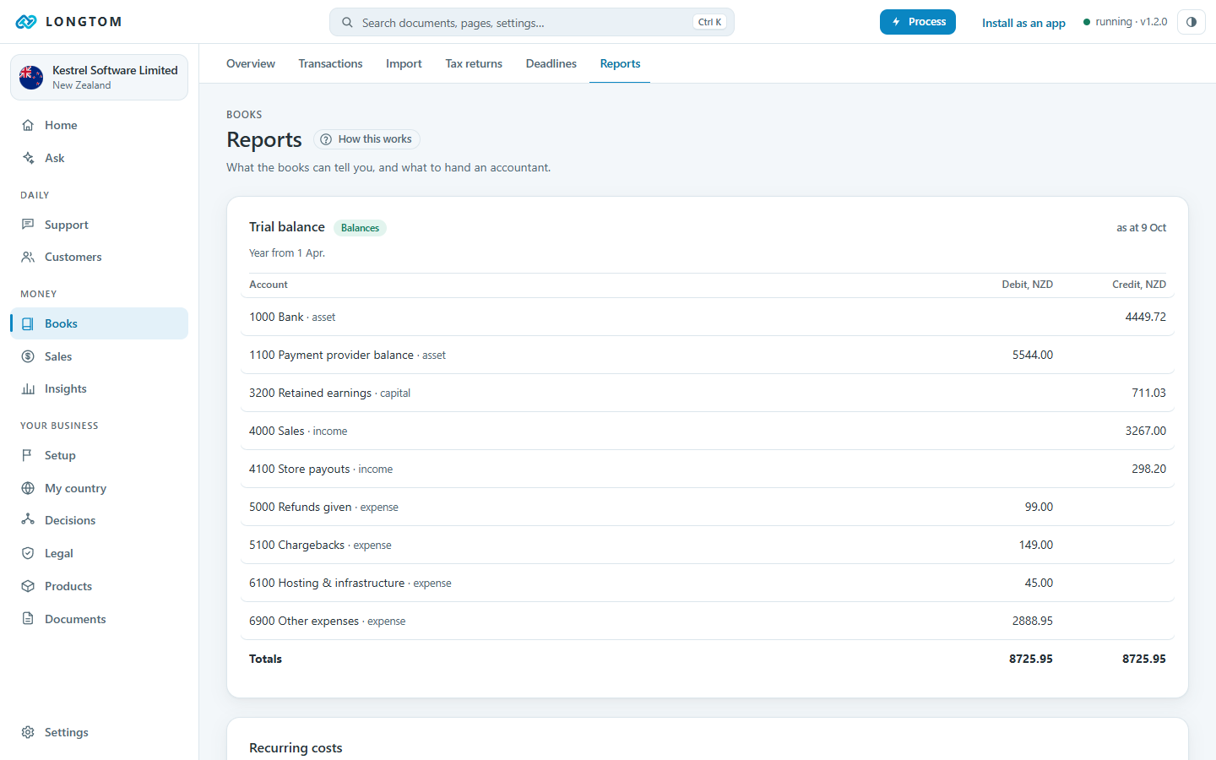Switch to the Transactions tab
This screenshot has width=1216, height=760.
pos(330,63)
